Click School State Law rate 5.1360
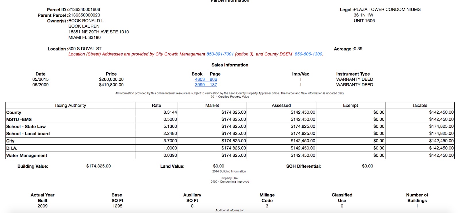 coord(170,126)
